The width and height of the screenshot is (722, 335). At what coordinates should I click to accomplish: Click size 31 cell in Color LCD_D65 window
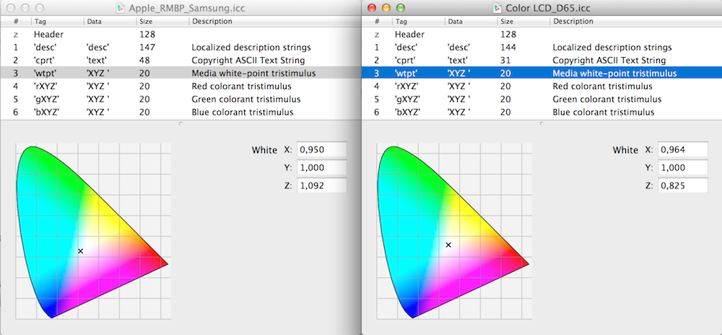[x=505, y=60]
